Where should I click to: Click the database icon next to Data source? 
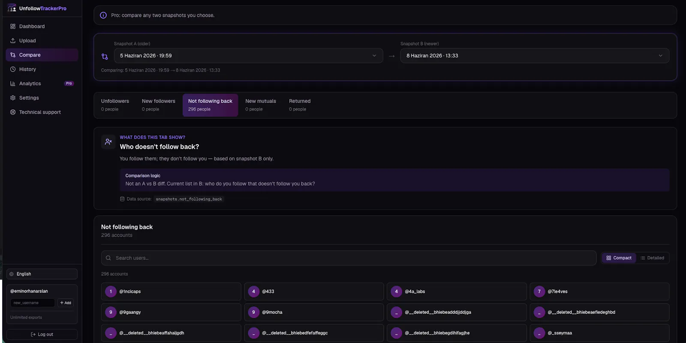click(x=122, y=199)
